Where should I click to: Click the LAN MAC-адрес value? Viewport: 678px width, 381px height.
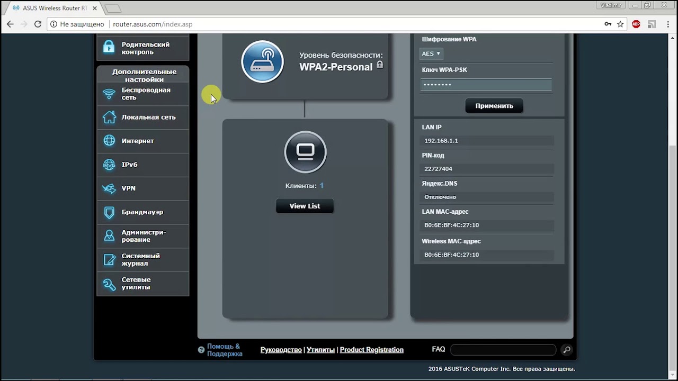pyautogui.click(x=451, y=225)
